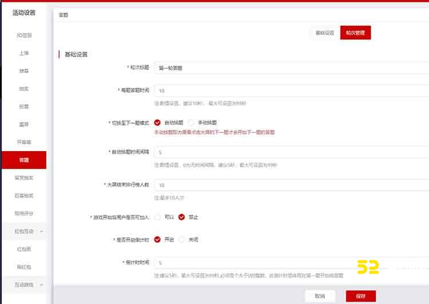
Task: Open the 摇红包 submenu item
Action: coord(24,267)
